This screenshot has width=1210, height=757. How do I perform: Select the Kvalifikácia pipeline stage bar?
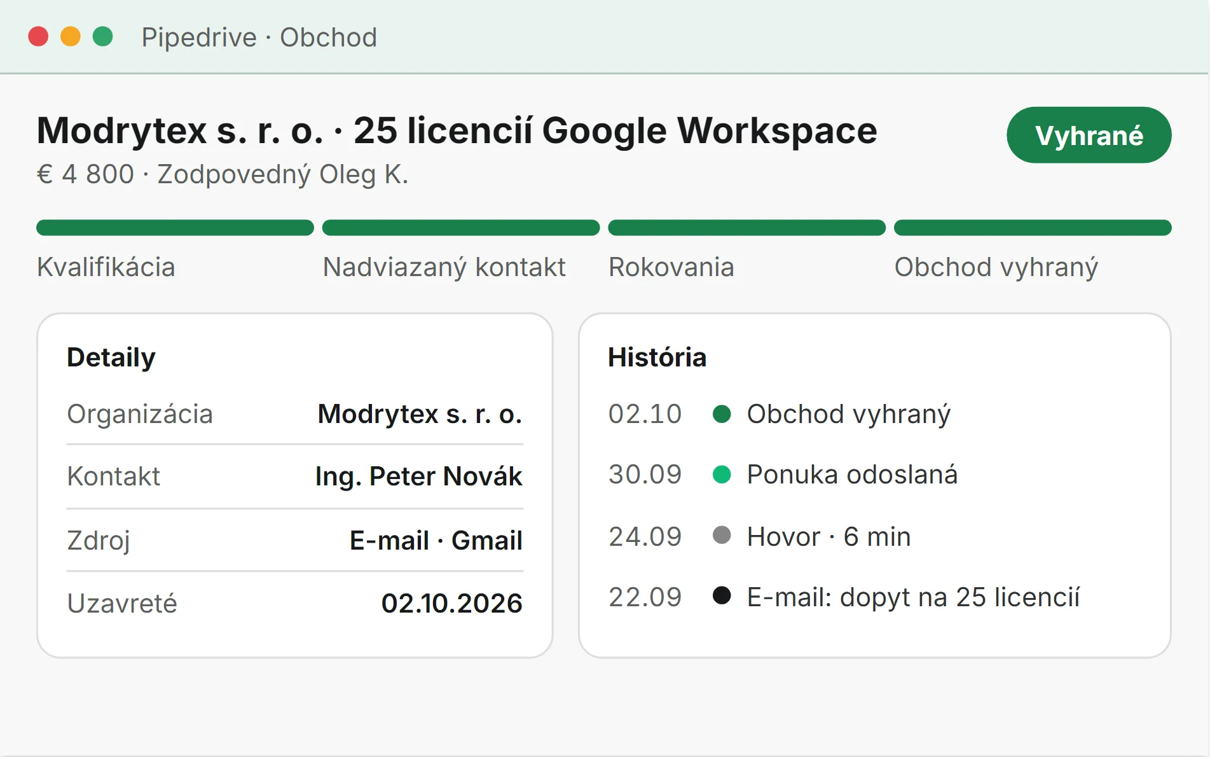tap(175, 228)
